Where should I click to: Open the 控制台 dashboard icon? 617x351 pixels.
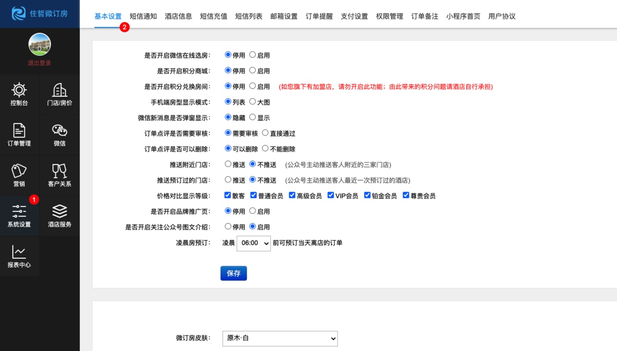(19, 90)
